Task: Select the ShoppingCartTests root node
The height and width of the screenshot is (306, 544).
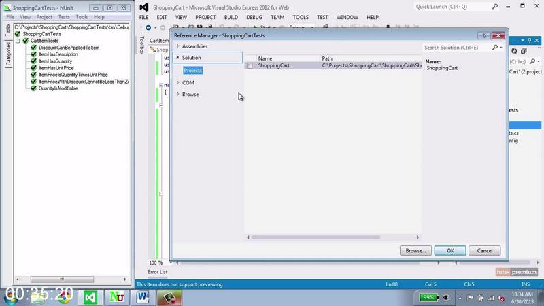Action: 41,34
